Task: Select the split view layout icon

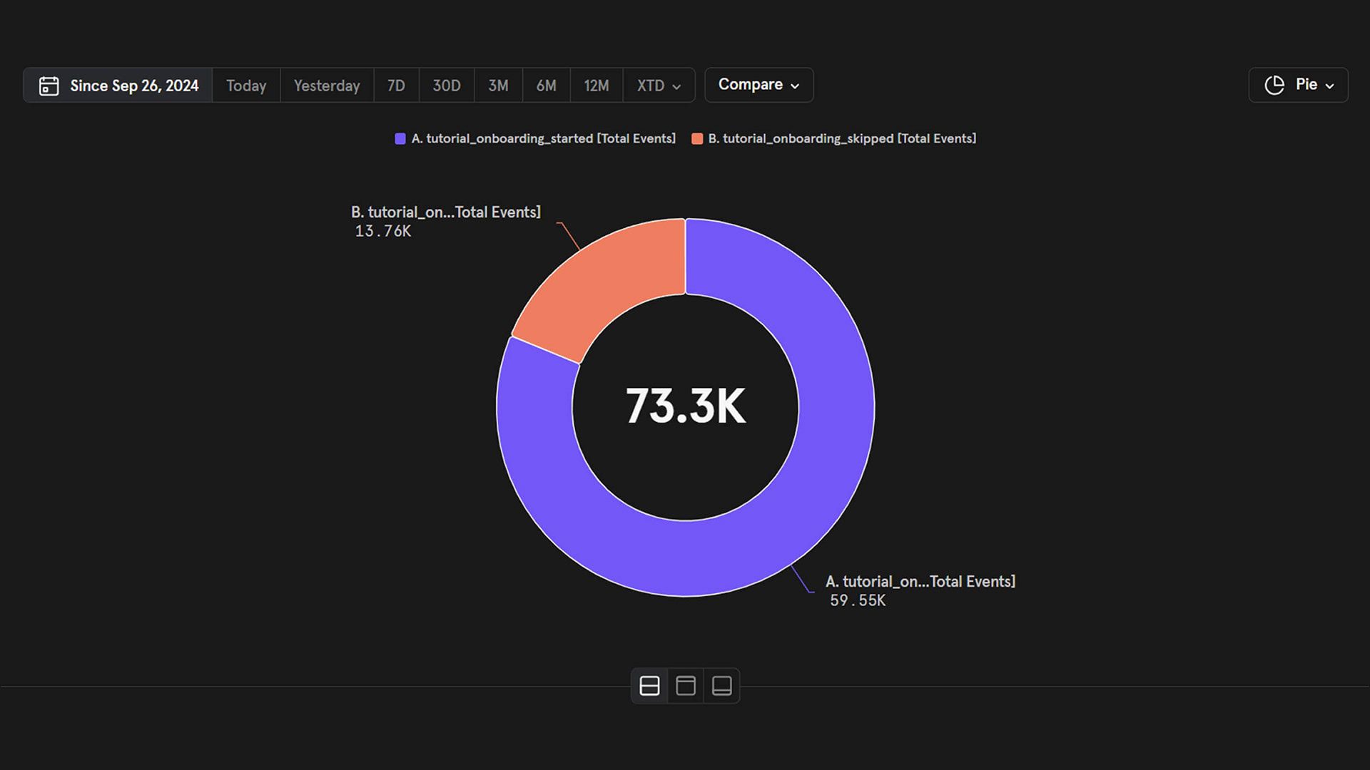Action: (x=649, y=686)
